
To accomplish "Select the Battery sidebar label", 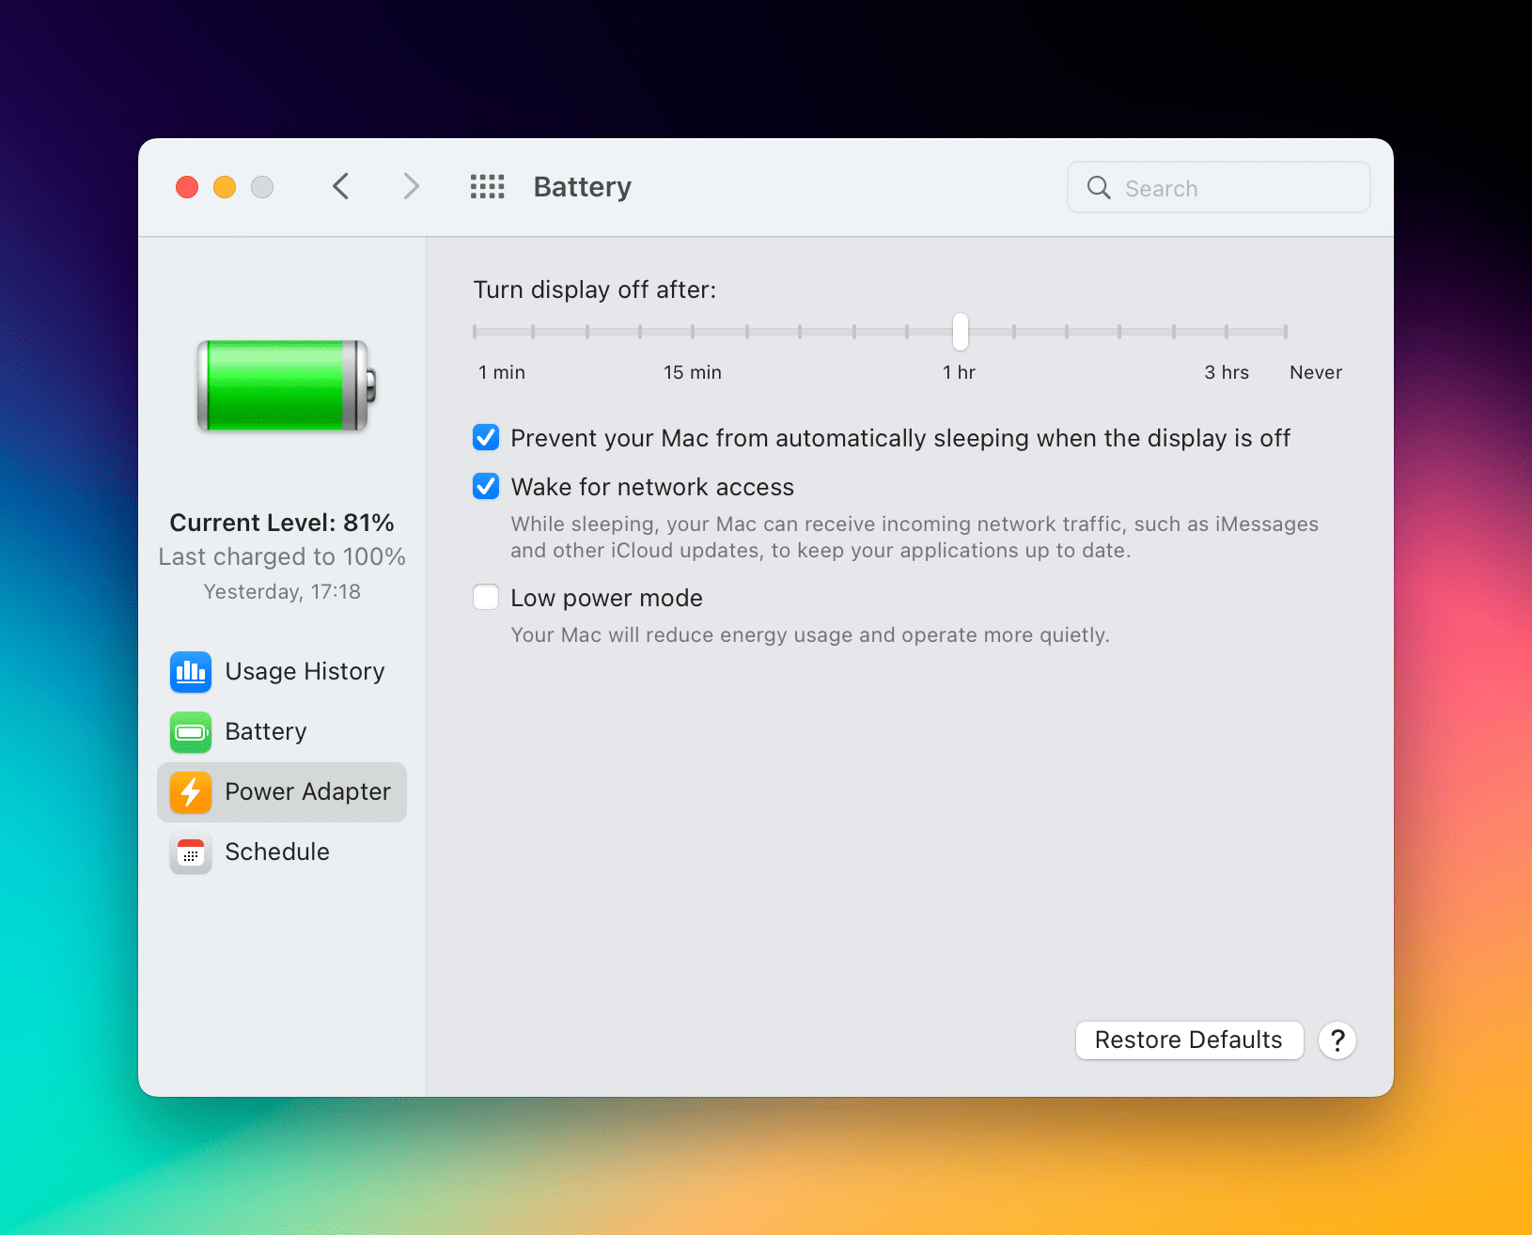I will click(x=266, y=732).
